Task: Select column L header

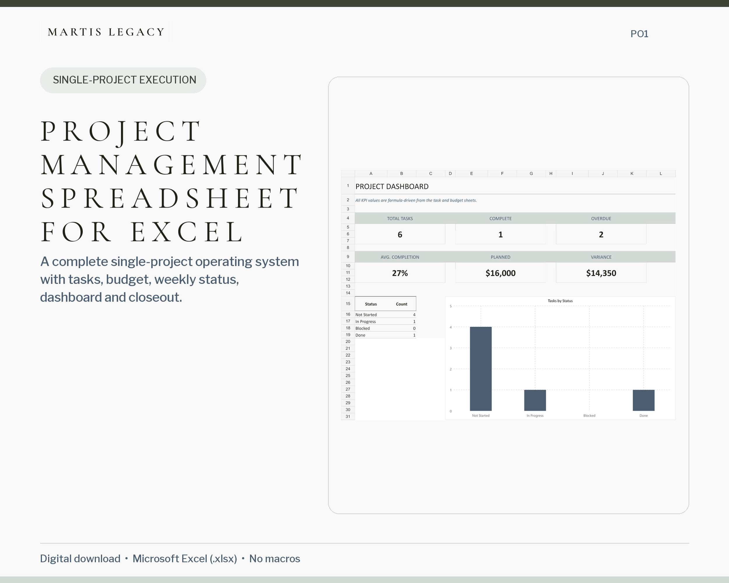Action: point(661,174)
